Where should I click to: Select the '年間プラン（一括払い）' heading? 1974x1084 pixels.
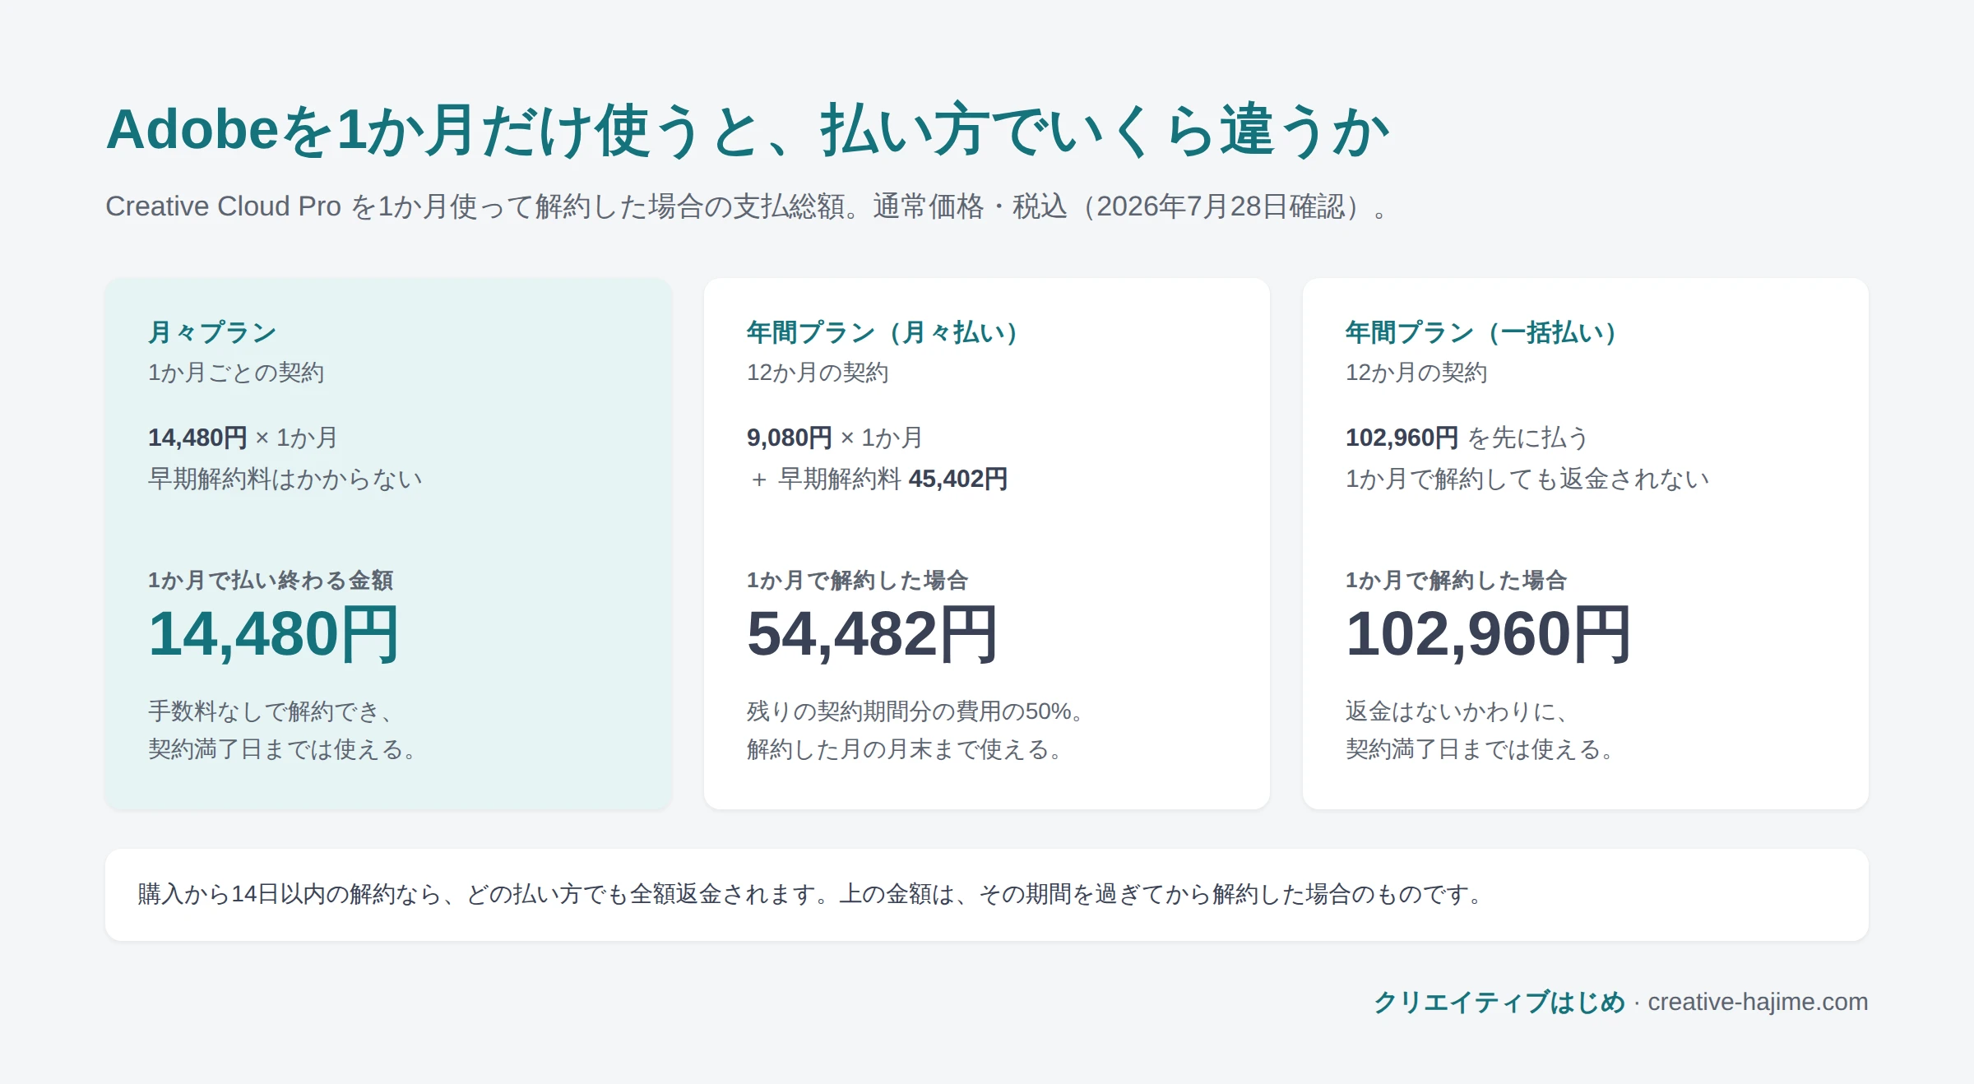[x=1487, y=332]
